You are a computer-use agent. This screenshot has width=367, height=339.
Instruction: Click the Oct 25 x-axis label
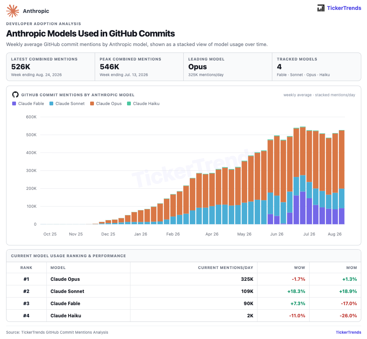pos(50,234)
